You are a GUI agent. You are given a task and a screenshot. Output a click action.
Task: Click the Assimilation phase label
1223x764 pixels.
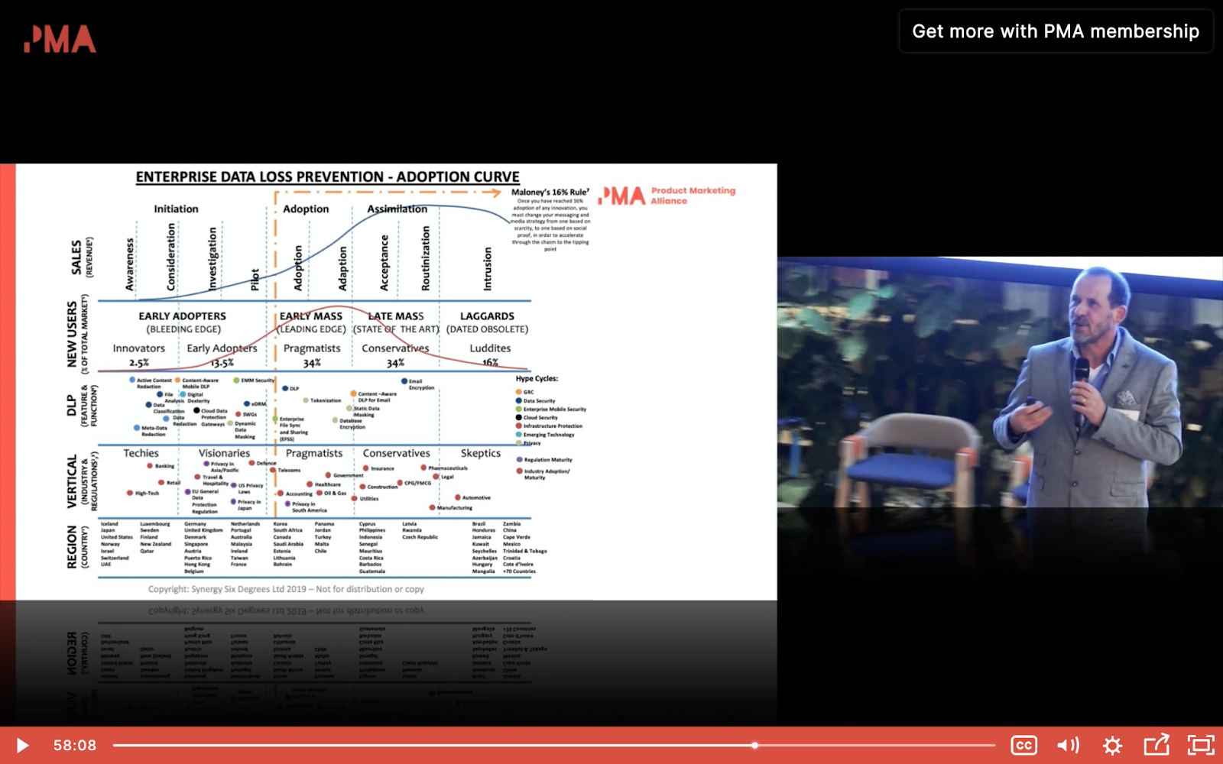coord(397,209)
